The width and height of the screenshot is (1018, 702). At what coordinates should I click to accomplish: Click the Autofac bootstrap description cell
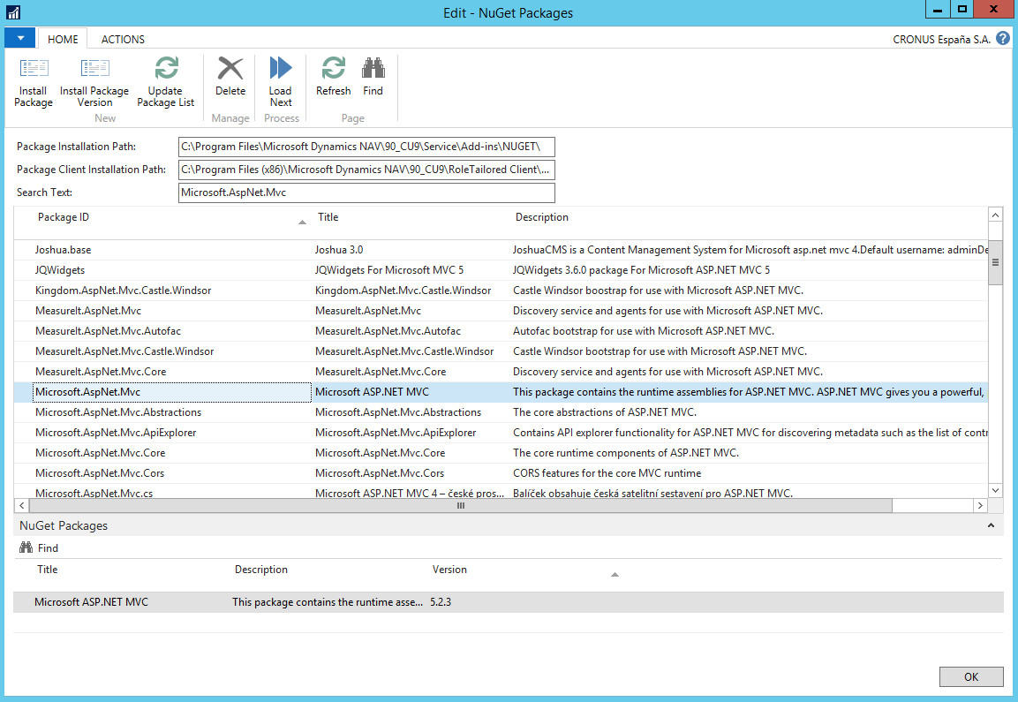[x=644, y=331]
